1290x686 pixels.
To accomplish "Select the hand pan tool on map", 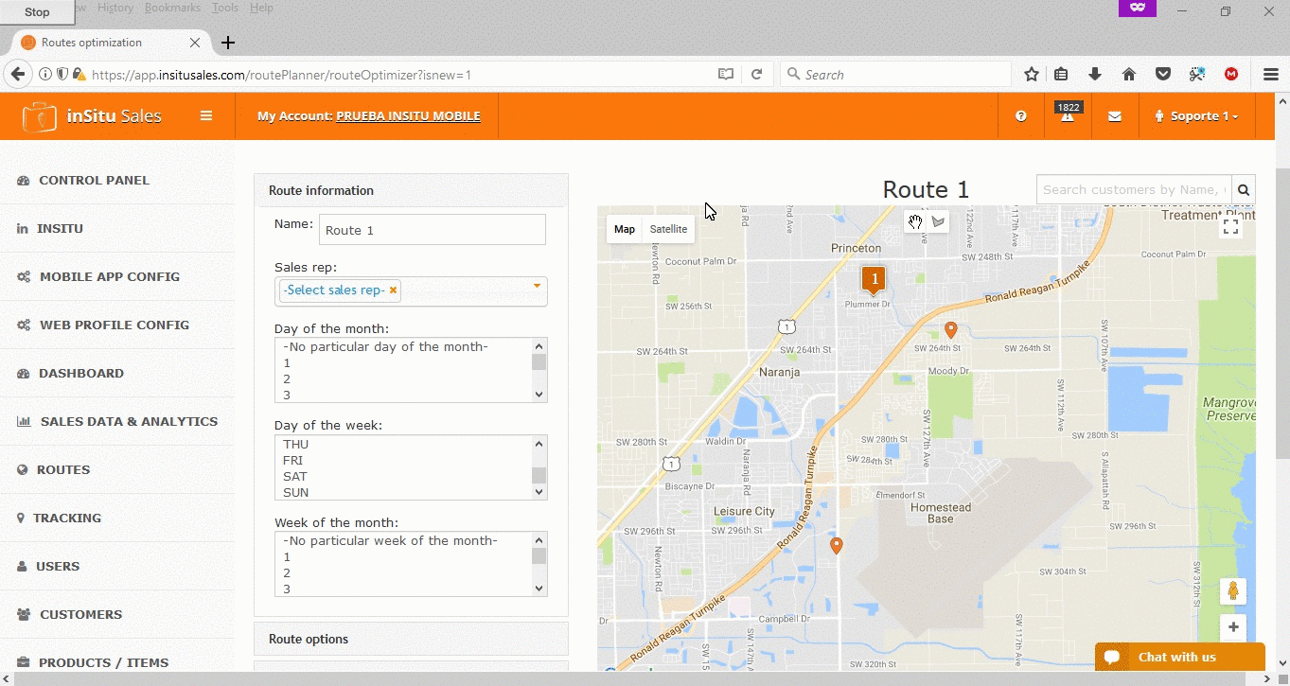I will click(915, 222).
